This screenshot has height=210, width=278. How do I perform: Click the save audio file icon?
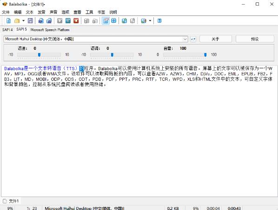(x=41, y=21)
